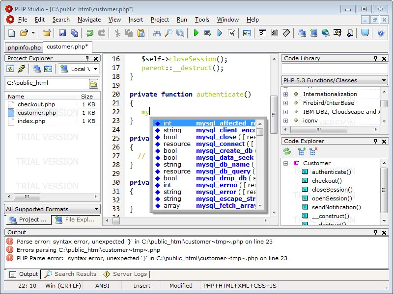Pin the Output panel

tap(375, 232)
